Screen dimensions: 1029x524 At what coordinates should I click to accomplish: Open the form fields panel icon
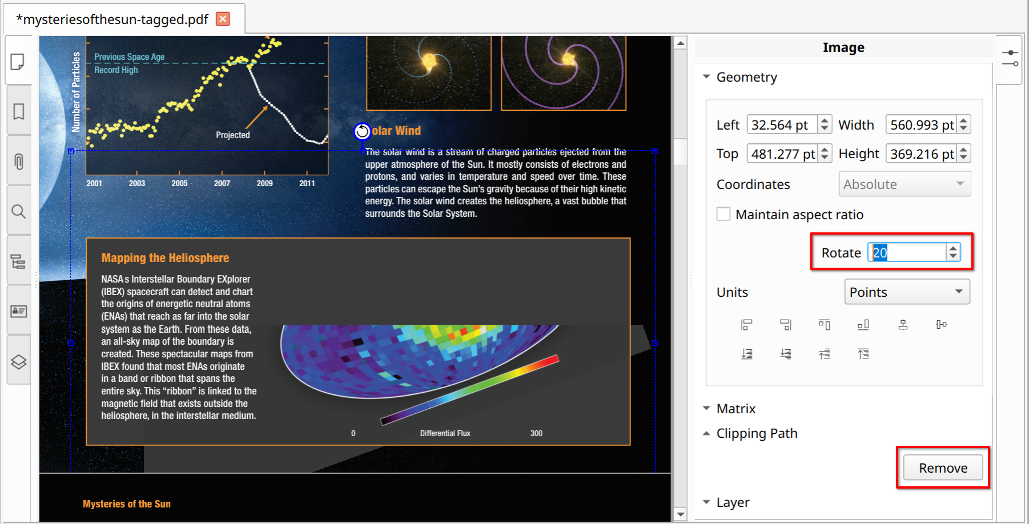(x=18, y=311)
